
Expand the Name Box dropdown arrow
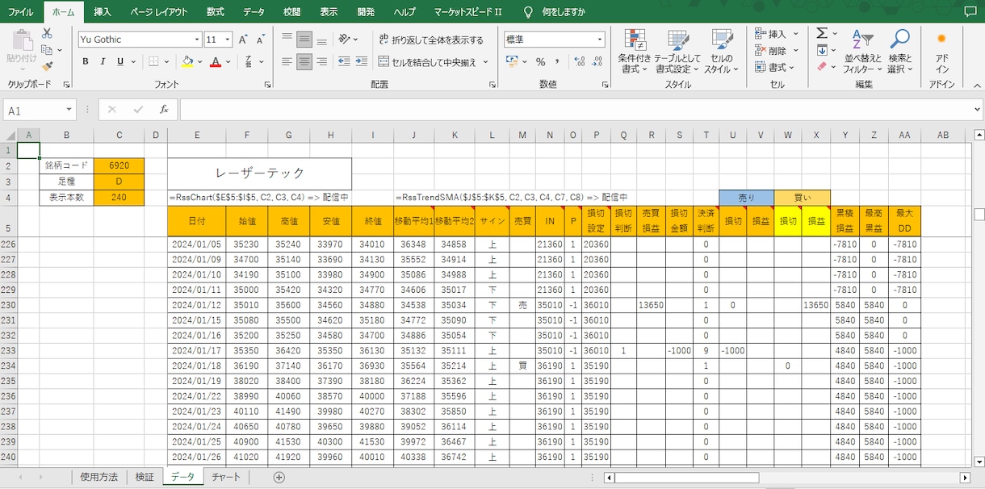pyautogui.click(x=68, y=110)
